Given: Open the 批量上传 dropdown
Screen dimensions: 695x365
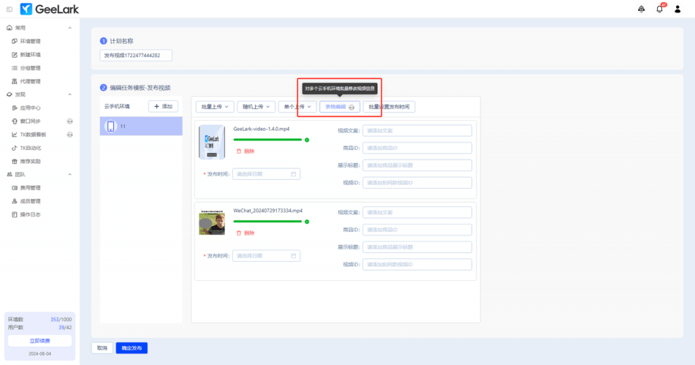Looking at the screenshot, I should [x=216, y=107].
